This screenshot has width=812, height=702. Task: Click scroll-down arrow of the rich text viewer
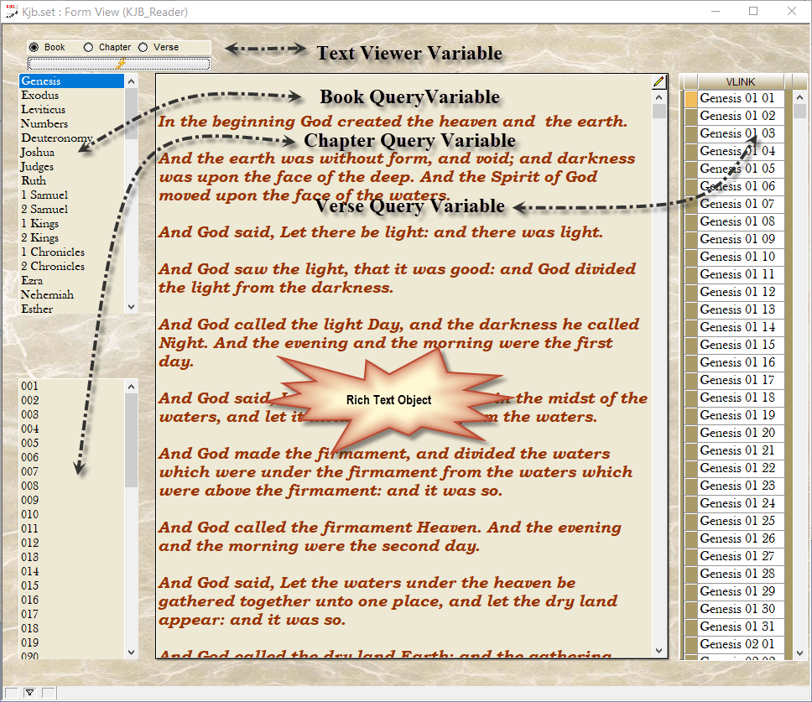click(x=659, y=651)
